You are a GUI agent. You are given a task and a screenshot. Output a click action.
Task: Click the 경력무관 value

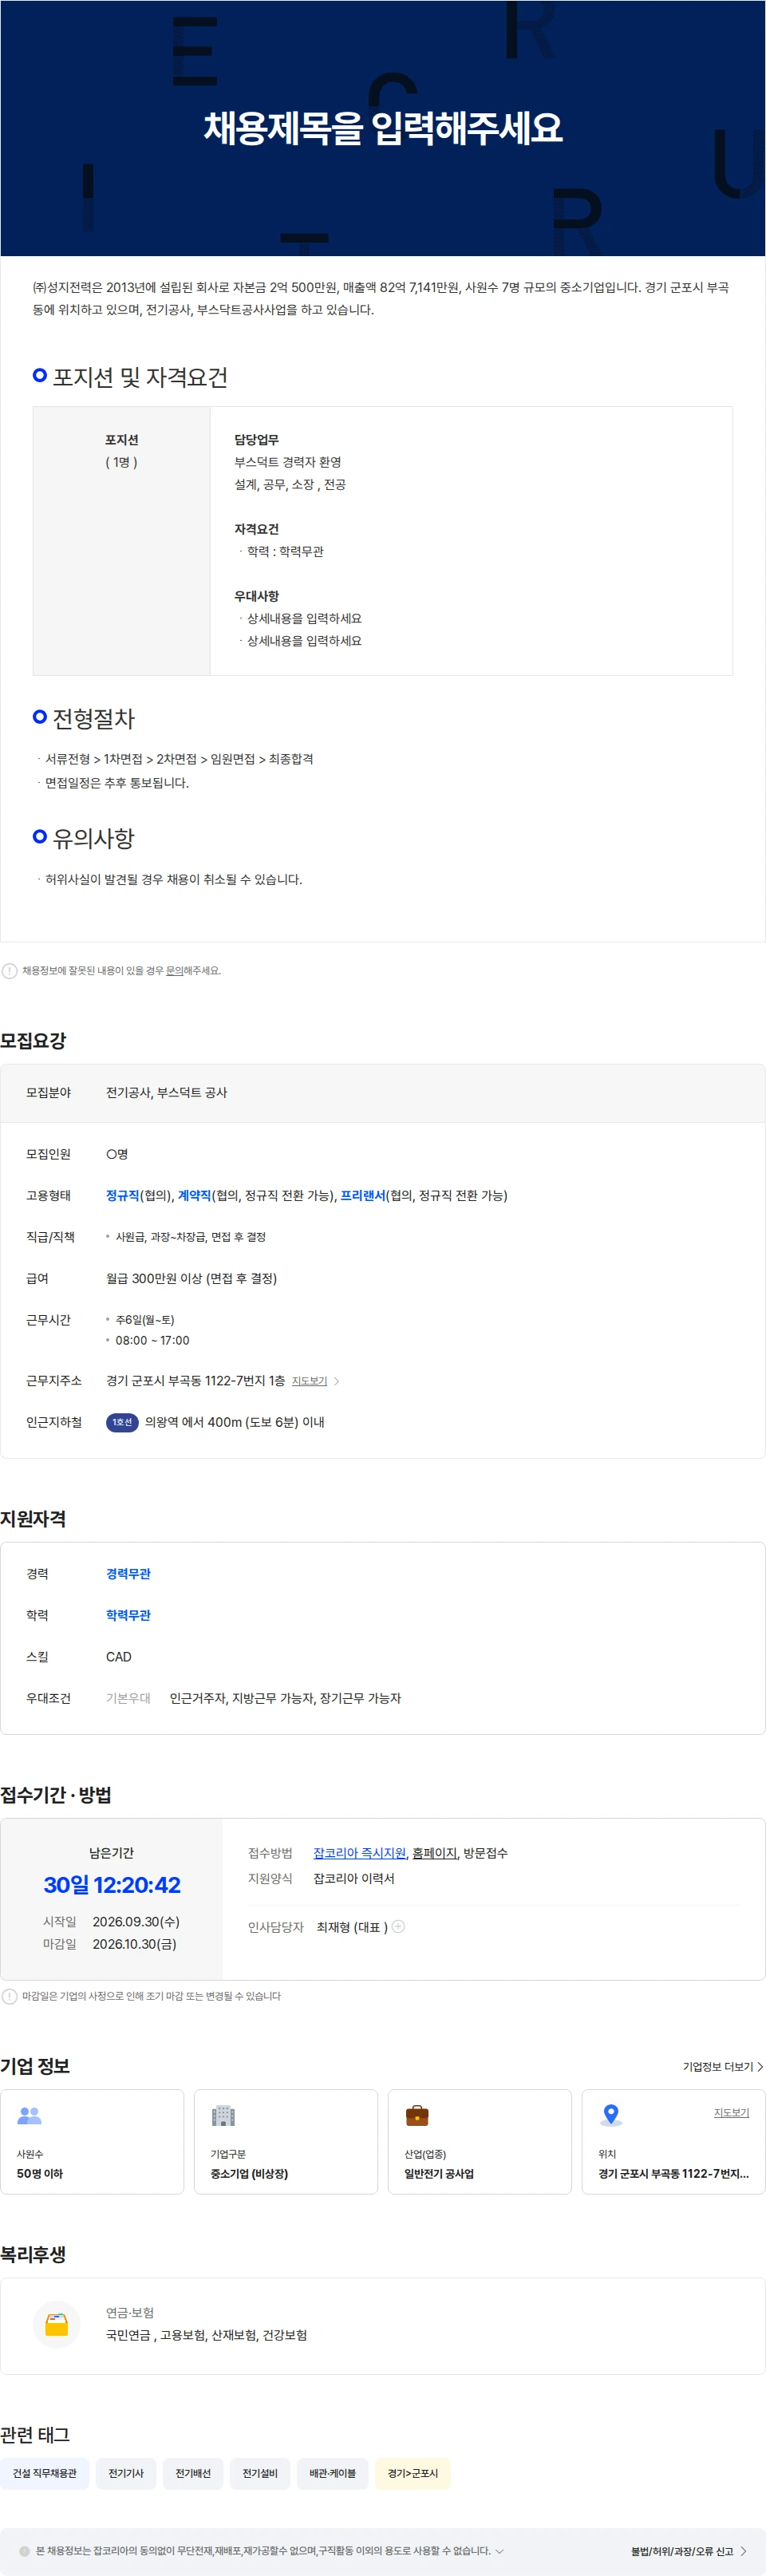click(x=128, y=1574)
